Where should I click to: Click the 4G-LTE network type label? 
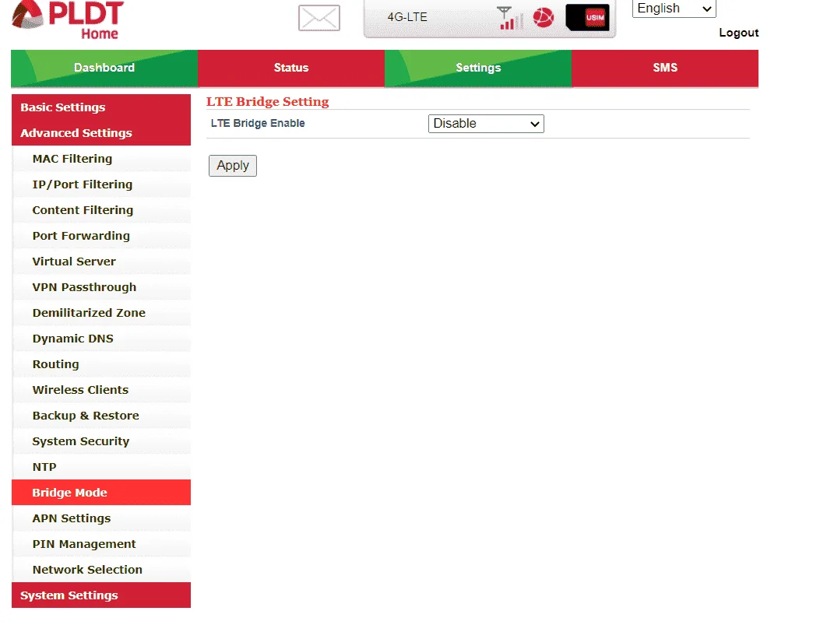(x=407, y=17)
